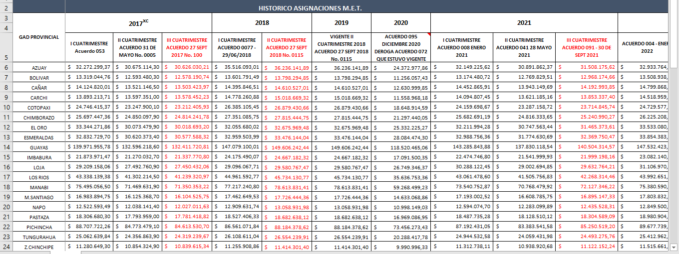Click the 2021 year header cell
Image resolution: width=679 pixels, height=254 pixels.
pos(524,22)
